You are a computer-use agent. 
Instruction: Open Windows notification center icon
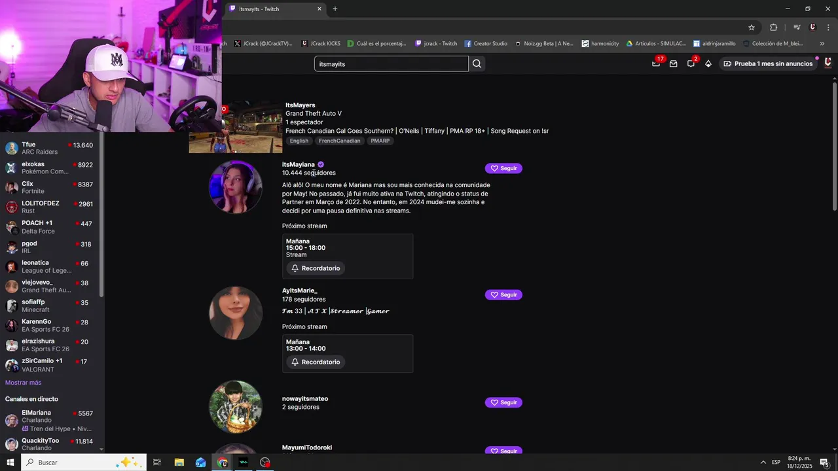pyautogui.click(x=824, y=462)
